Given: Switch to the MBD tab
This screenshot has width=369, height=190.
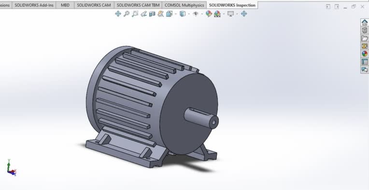Looking at the screenshot, I should [65, 5].
